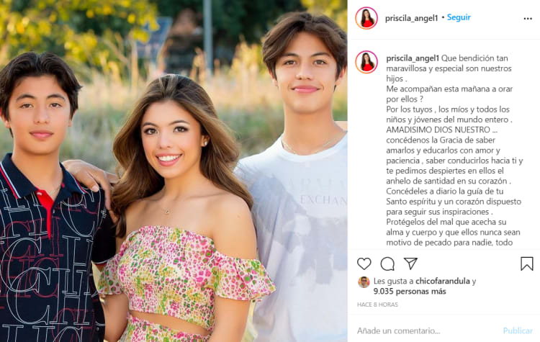Open comments via speech bubble icon

(x=387, y=264)
